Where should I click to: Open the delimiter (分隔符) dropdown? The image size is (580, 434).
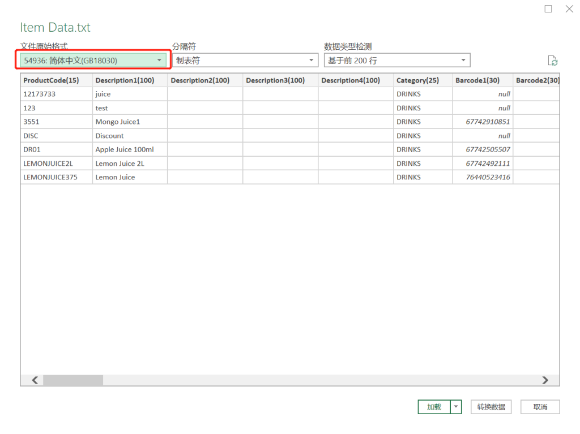pyautogui.click(x=245, y=61)
